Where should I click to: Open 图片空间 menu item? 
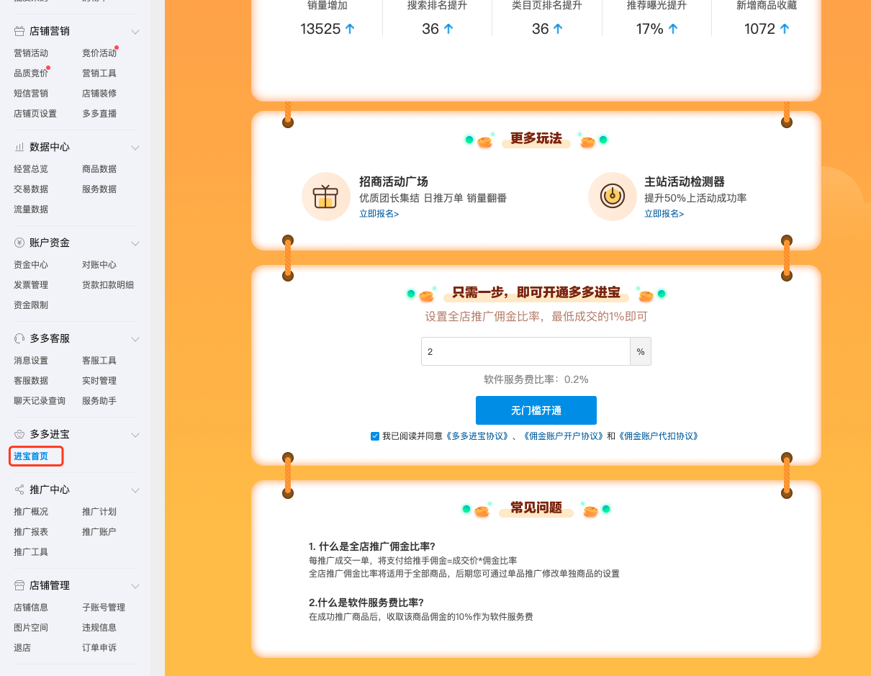point(31,628)
